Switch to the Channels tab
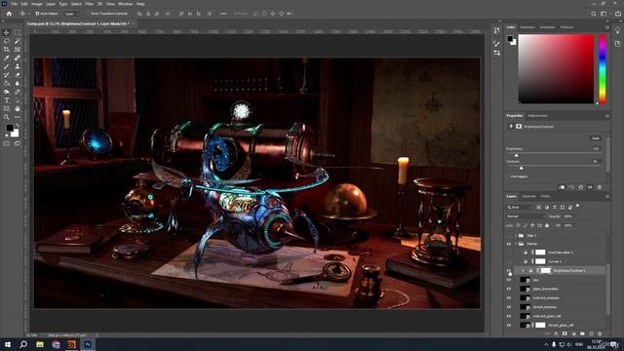 click(x=528, y=197)
